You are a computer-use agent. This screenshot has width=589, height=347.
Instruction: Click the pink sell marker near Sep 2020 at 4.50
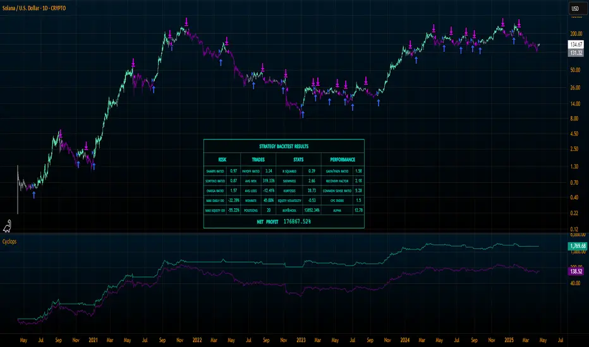pyautogui.click(x=61, y=134)
